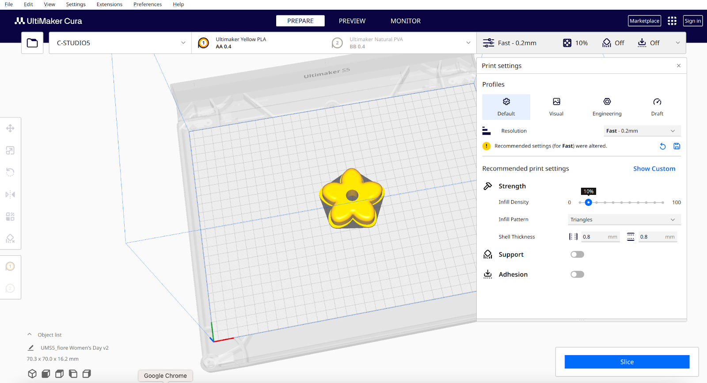This screenshot has height=383, width=707.
Task: Open the Preferences menu
Action: tap(148, 4)
